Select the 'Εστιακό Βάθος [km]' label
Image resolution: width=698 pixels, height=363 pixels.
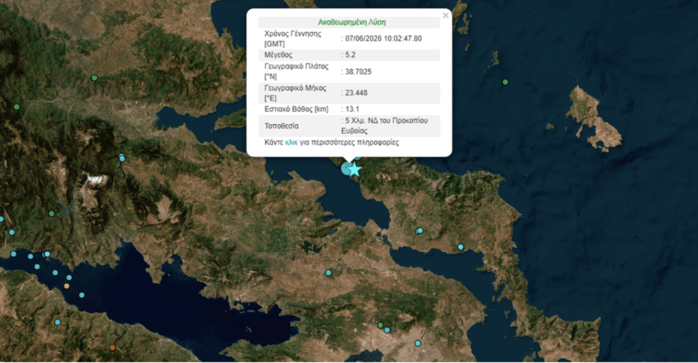297,109
